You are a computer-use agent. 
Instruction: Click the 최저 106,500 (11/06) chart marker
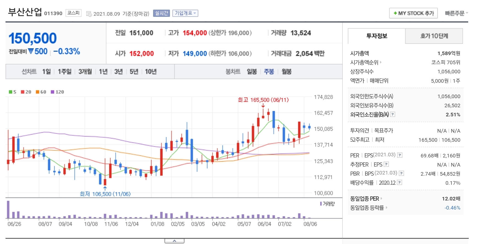(105, 194)
